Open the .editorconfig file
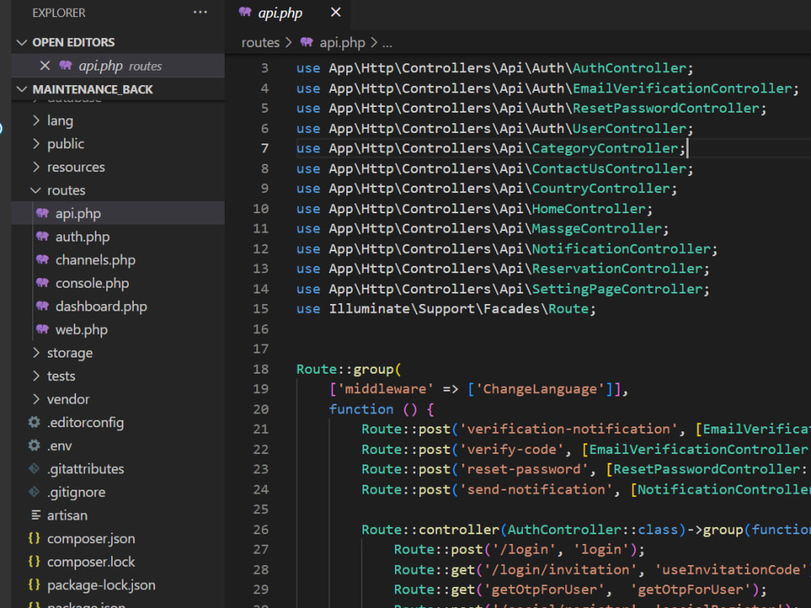This screenshot has height=608, width=811. point(85,422)
